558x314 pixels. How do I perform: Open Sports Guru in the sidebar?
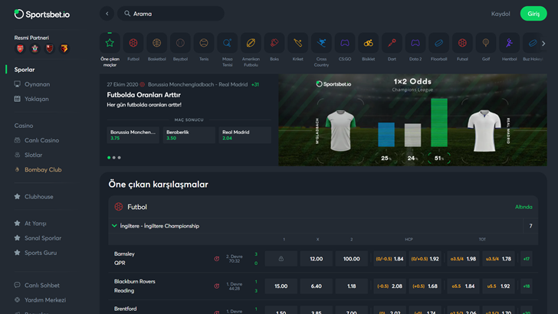click(x=35, y=253)
